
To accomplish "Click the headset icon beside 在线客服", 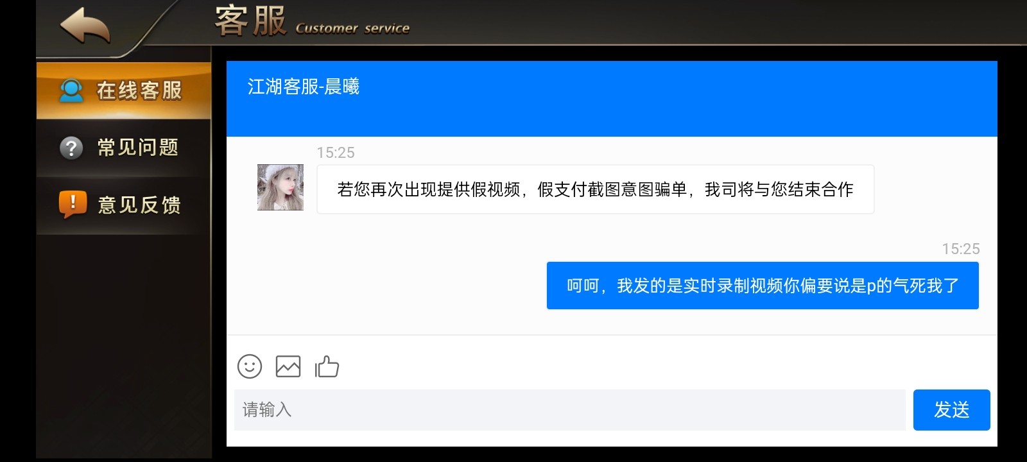I will [71, 90].
